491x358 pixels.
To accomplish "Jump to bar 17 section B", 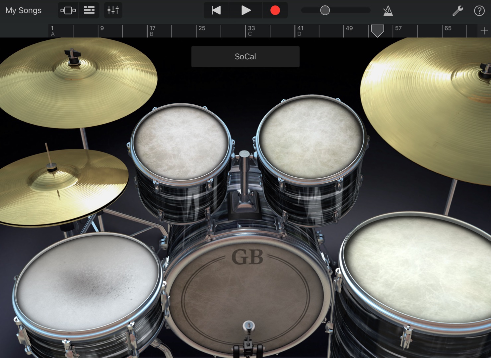I will pos(152,31).
